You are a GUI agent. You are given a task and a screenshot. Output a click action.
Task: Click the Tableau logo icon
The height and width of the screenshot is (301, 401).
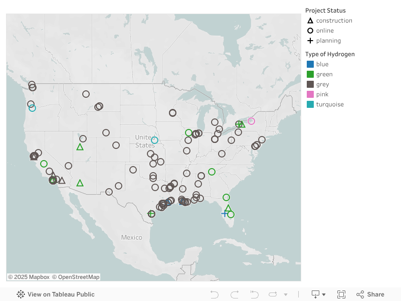[21, 294]
